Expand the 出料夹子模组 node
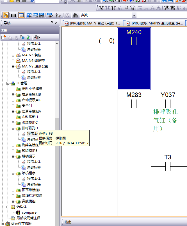 point(13,89)
